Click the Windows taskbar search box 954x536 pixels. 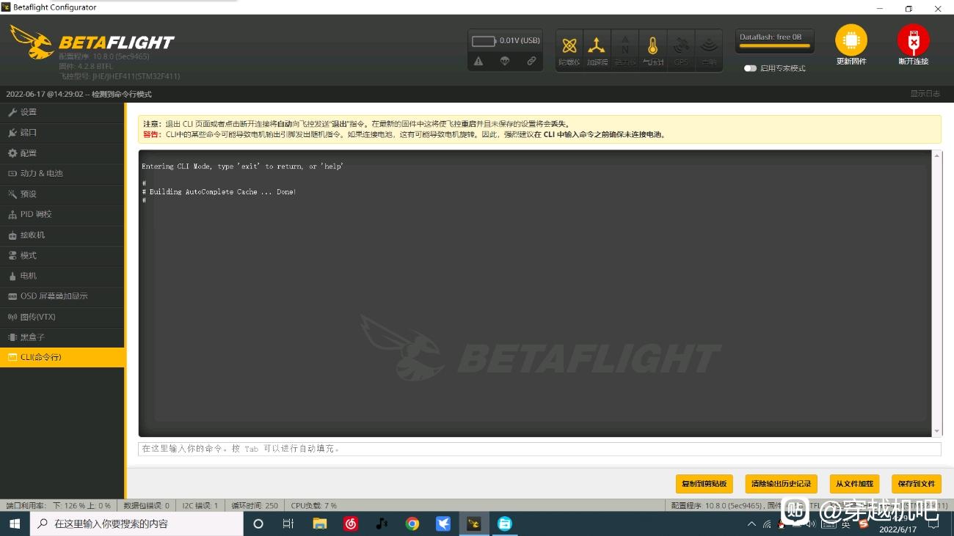click(136, 524)
